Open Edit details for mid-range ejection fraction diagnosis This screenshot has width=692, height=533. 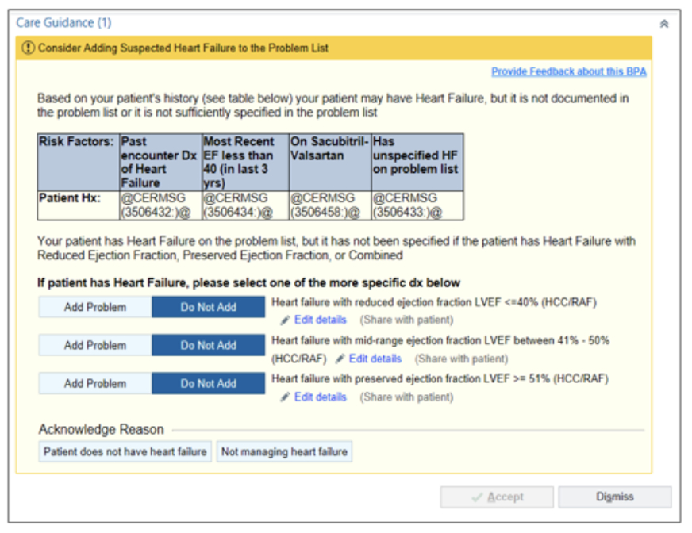(x=375, y=359)
